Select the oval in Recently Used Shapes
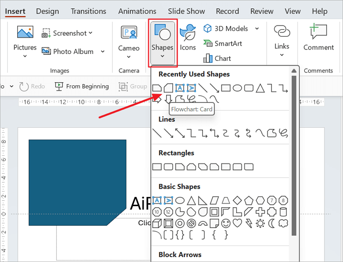The width and height of the screenshot is (343, 262). pyautogui.click(x=237, y=88)
